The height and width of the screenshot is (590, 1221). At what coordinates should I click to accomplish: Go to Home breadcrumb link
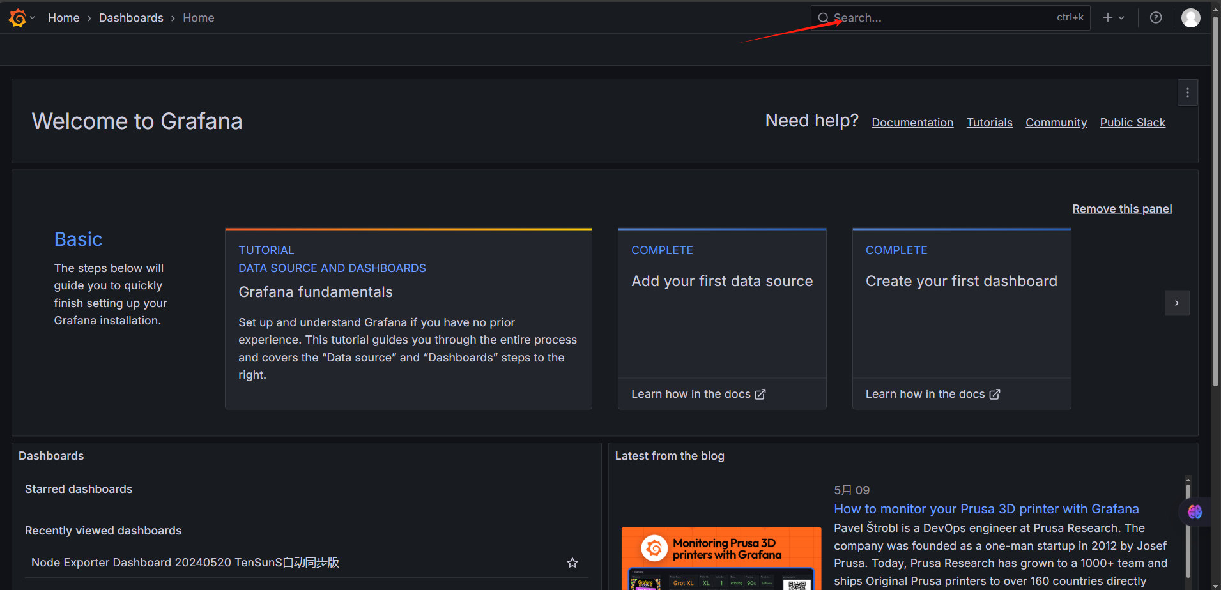64,18
